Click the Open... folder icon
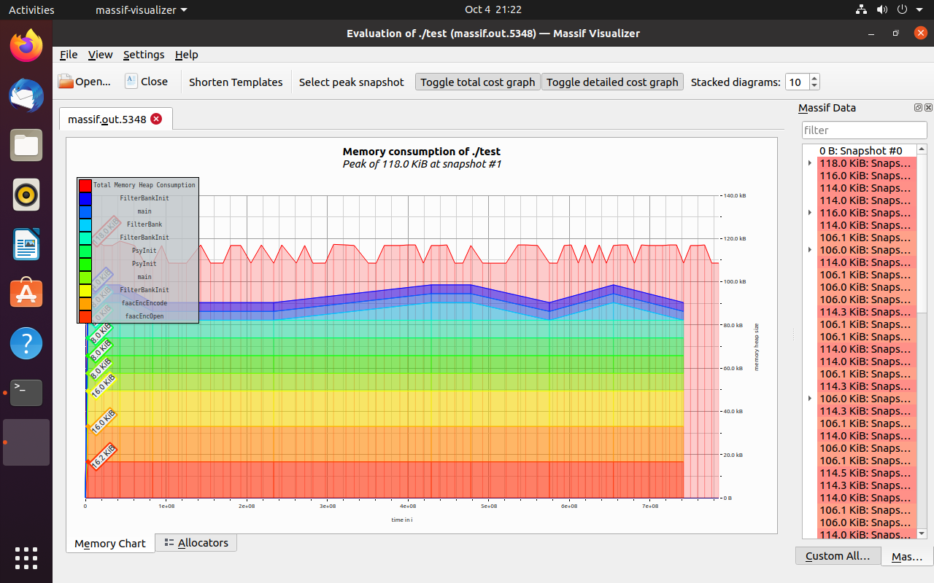 (66, 82)
